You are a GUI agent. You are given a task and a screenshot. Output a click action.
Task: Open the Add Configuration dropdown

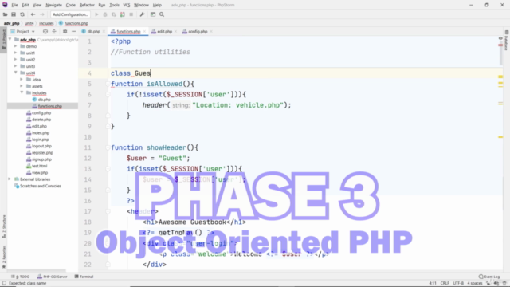[70, 14]
